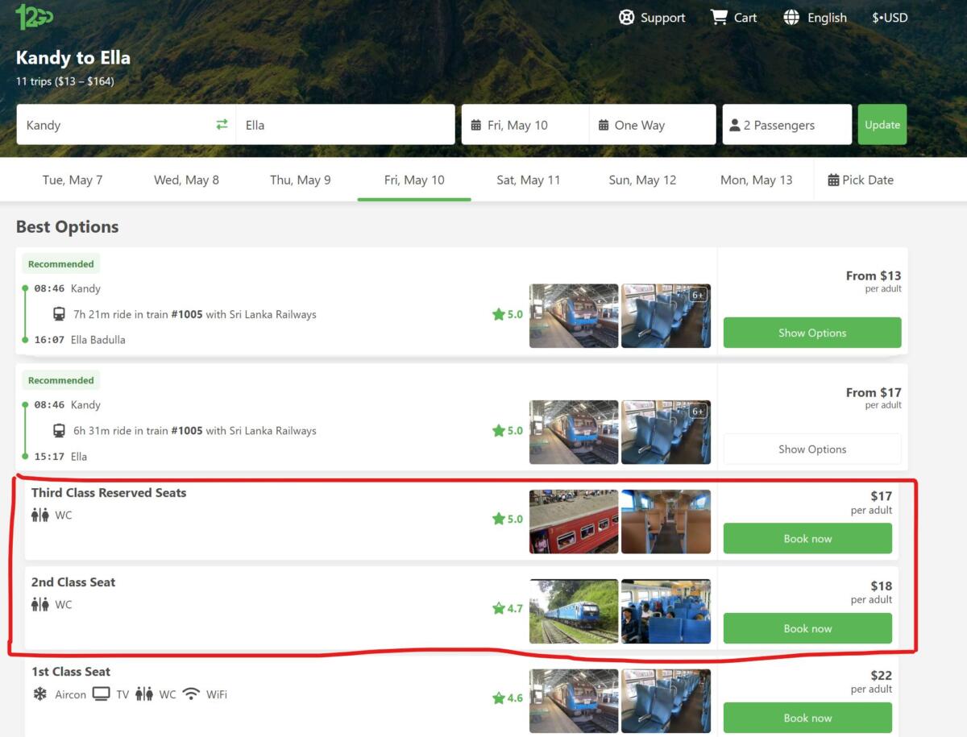The height and width of the screenshot is (737, 967).
Task: Open the One Way trip type field
Action: [652, 125]
